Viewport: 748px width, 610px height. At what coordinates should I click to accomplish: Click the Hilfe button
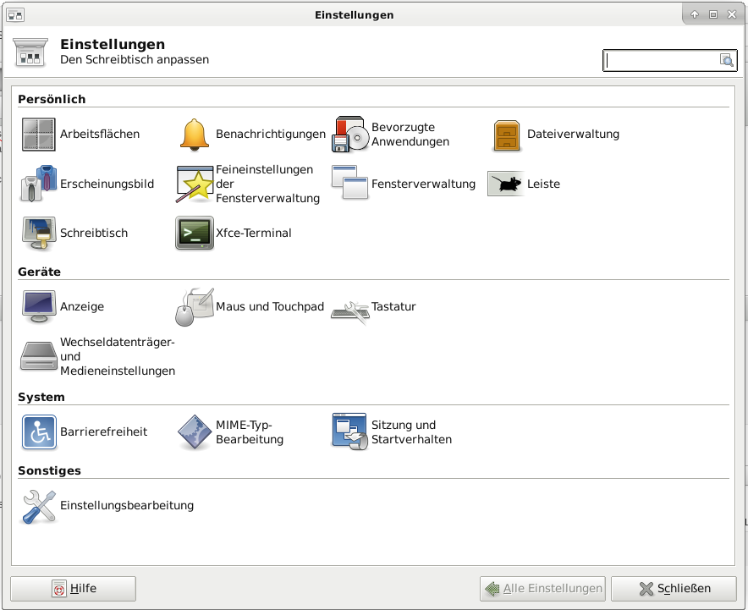[x=73, y=589]
